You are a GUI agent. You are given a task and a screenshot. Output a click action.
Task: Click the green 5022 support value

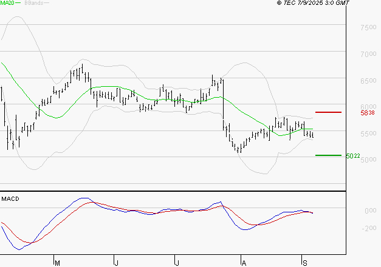point(353,156)
